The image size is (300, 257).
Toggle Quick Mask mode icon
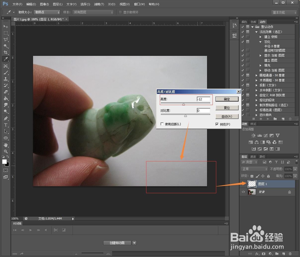[5, 170]
